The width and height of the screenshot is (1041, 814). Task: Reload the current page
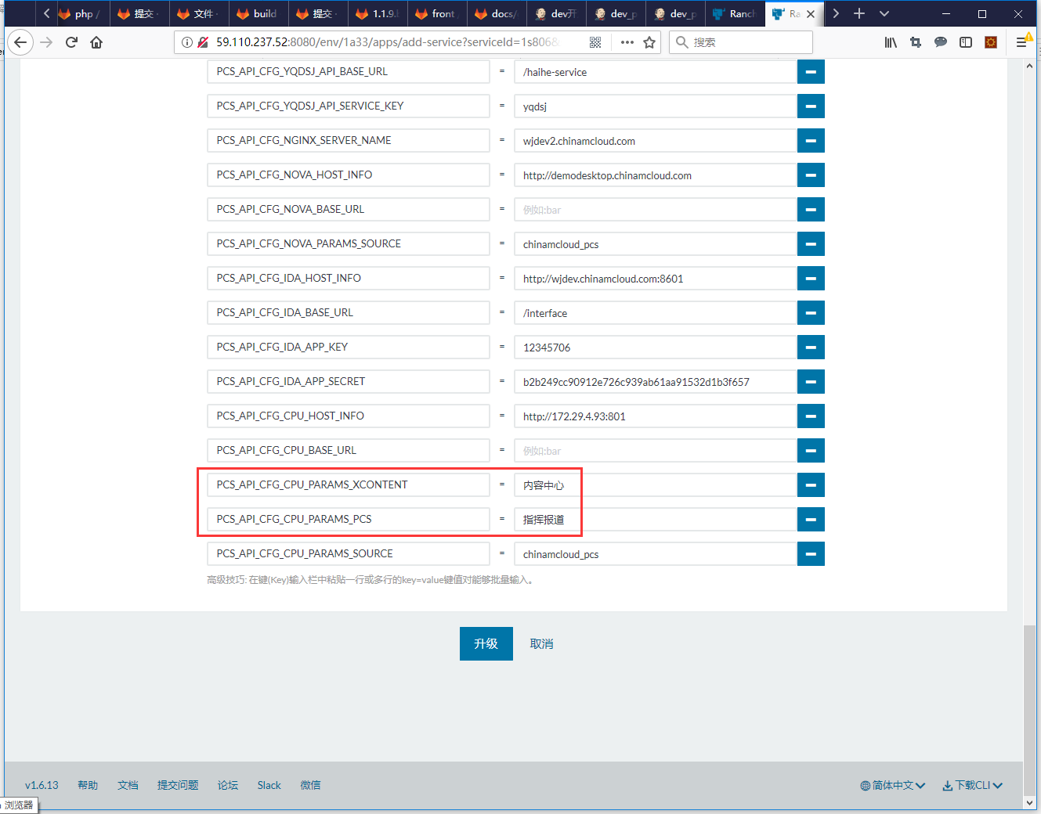(x=71, y=42)
